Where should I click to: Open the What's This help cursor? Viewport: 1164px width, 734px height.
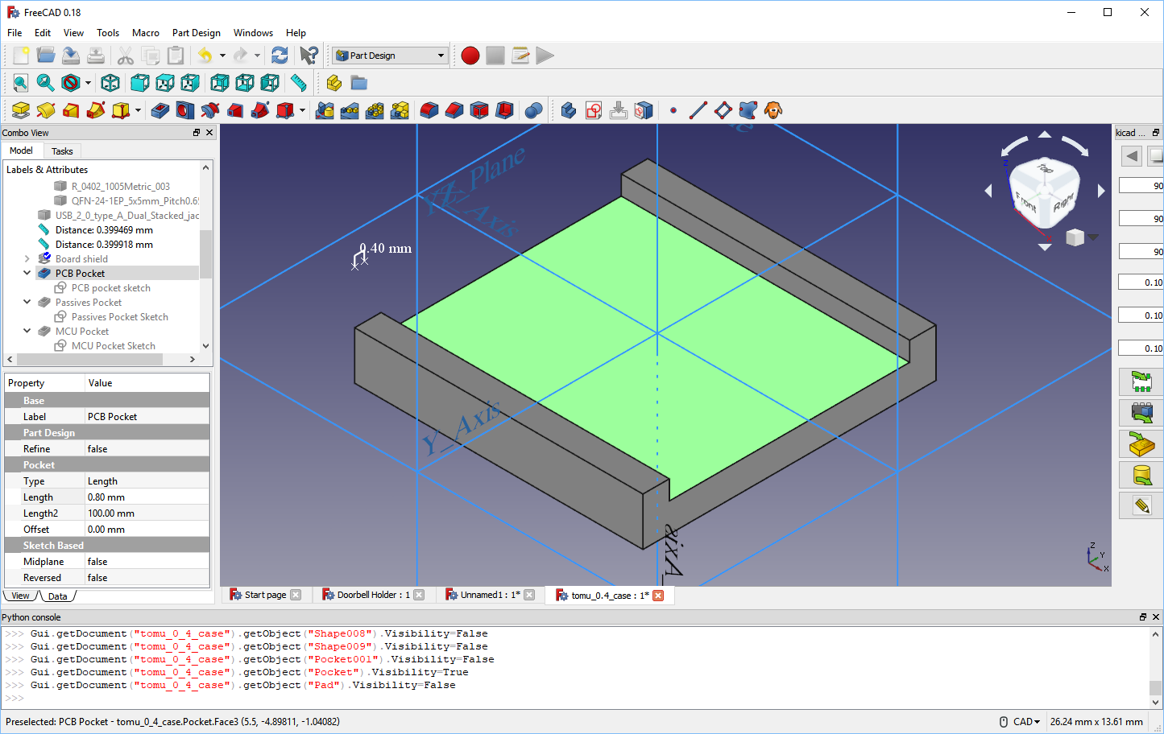309,56
